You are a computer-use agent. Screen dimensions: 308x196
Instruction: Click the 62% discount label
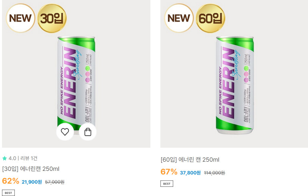click(10, 181)
